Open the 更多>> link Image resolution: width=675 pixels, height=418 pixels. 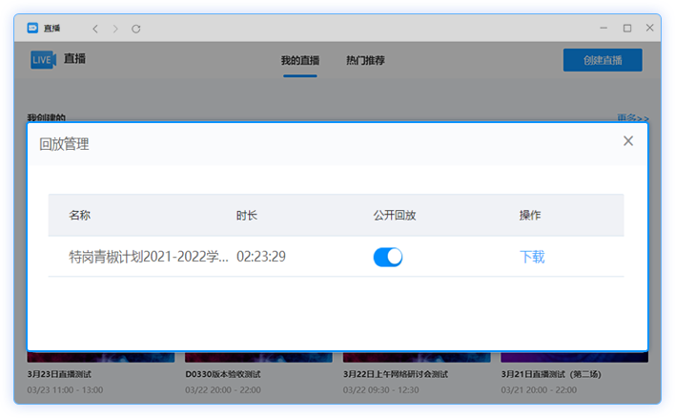point(633,117)
